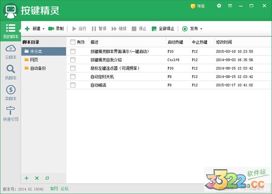Add a new script folder with plus icon
Image resolution: width=272 pixels, height=194 pixels.
point(26,178)
